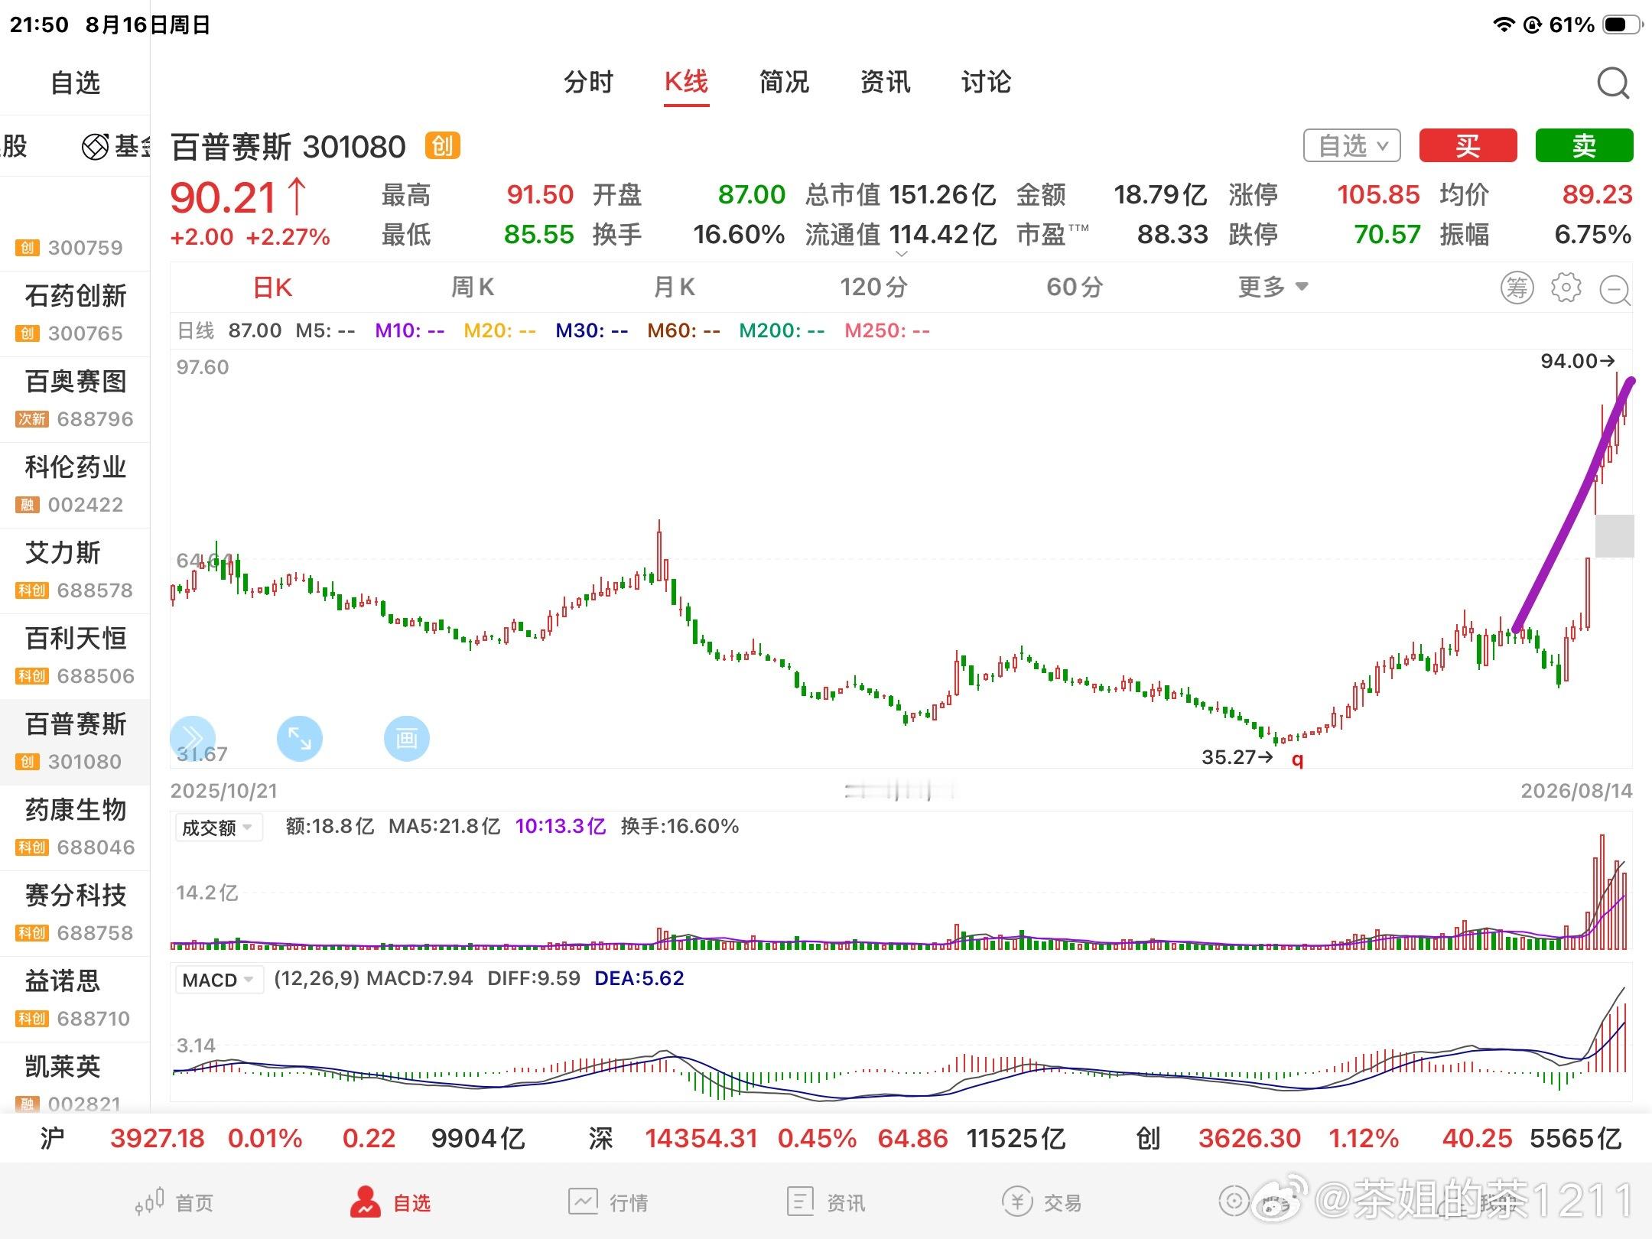The width and height of the screenshot is (1652, 1239).
Task: Expand the 自选 watchlist dropdown
Action: (x=1351, y=145)
